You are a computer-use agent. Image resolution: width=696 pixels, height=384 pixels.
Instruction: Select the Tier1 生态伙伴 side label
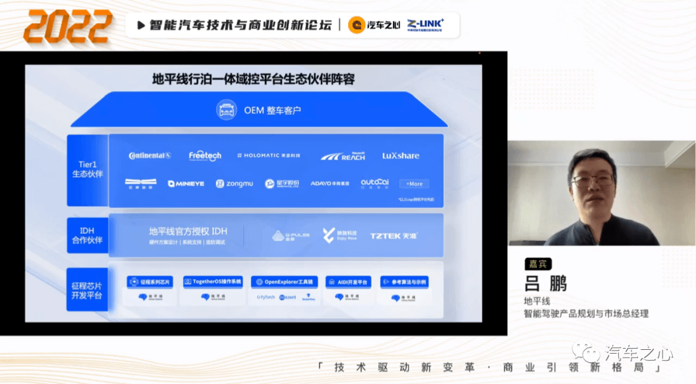click(x=88, y=169)
